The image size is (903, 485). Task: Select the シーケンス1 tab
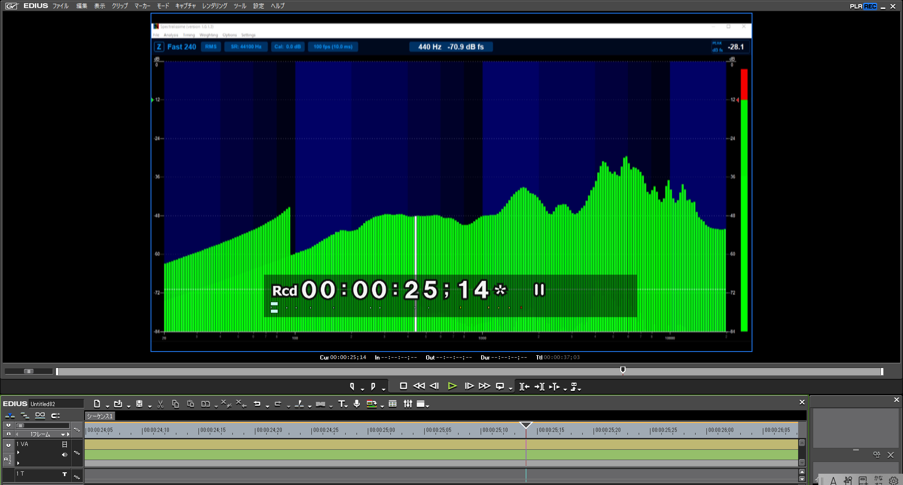(x=100, y=416)
